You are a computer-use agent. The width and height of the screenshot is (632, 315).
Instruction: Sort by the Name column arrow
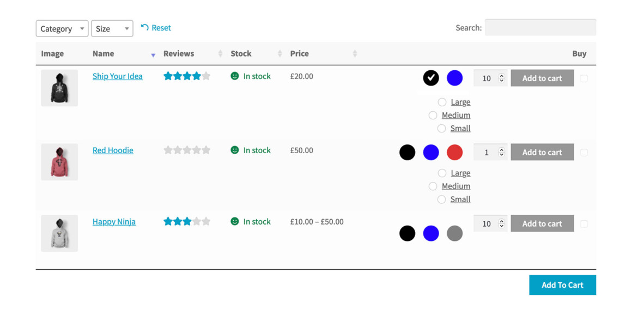pos(153,55)
